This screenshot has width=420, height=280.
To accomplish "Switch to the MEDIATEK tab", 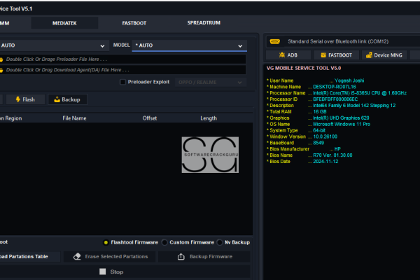I will point(64,23).
